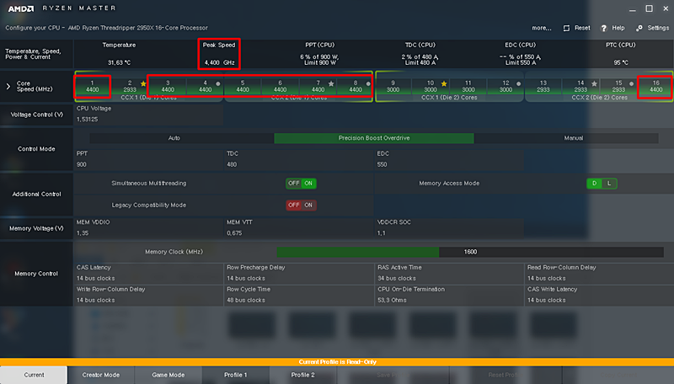
Task: Click the Help text link
Action: coord(618,28)
